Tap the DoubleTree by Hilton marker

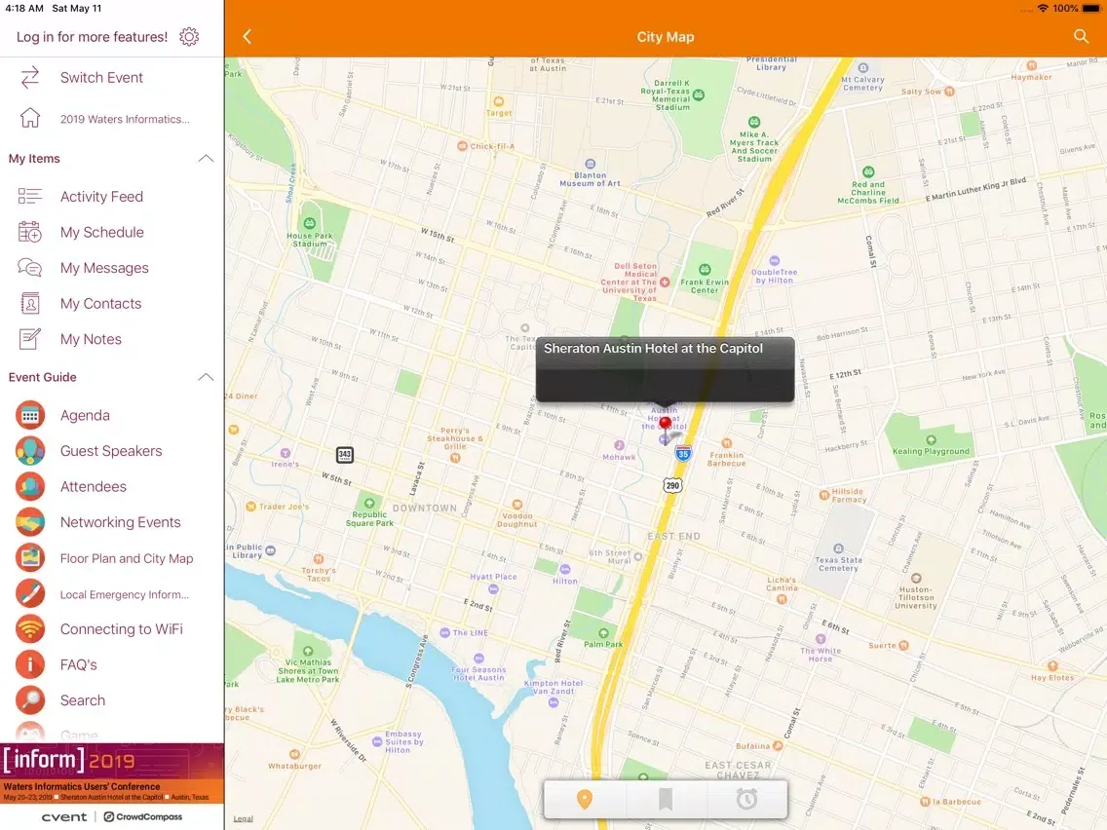[x=775, y=260]
